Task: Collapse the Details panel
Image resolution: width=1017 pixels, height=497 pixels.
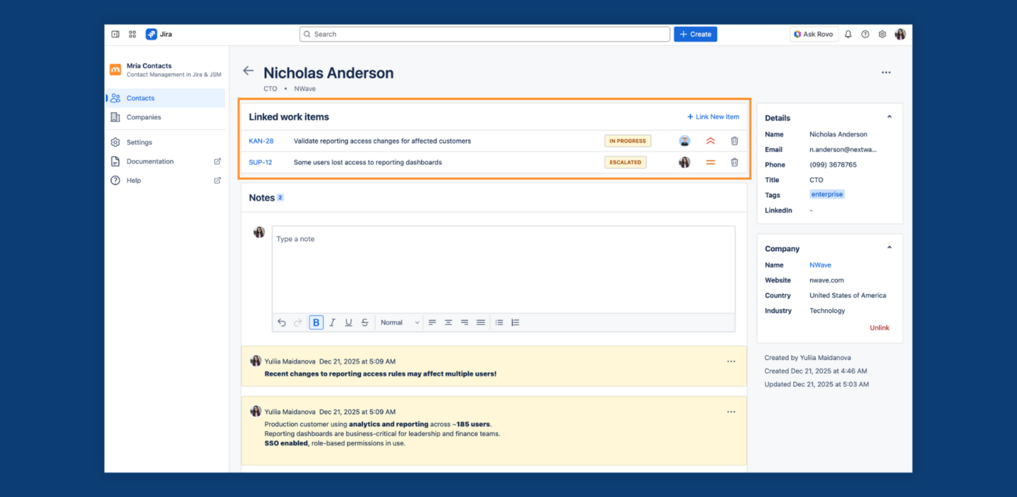Action: tap(888, 117)
